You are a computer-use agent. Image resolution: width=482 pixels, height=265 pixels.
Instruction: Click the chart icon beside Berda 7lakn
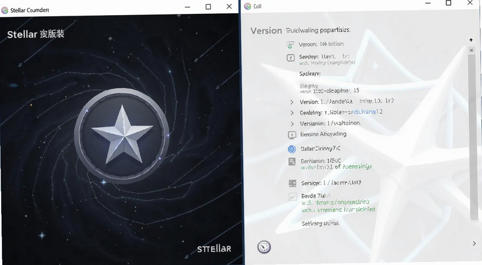pos(293,197)
